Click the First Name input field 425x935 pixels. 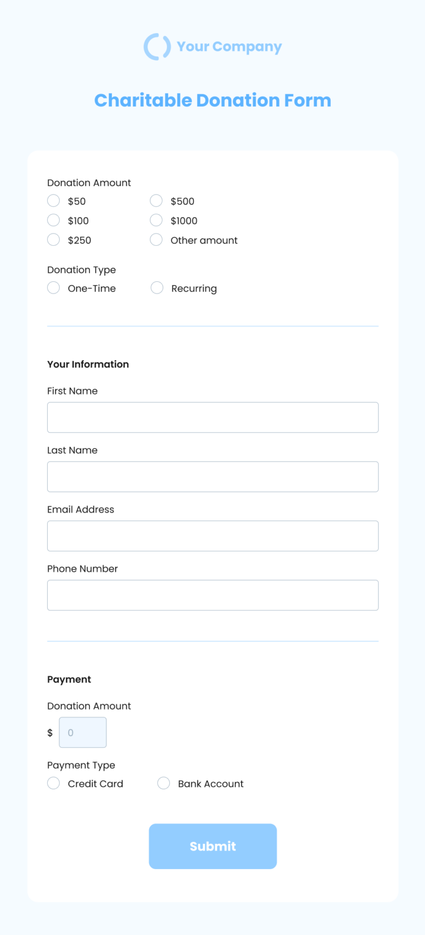coord(213,417)
